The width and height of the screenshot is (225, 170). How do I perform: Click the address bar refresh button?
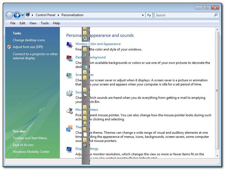(x=149, y=15)
